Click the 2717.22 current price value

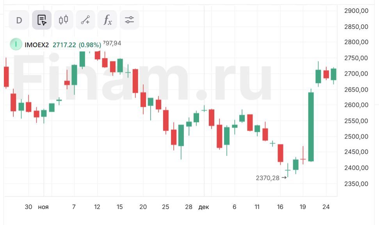[x=64, y=45]
